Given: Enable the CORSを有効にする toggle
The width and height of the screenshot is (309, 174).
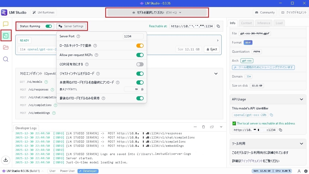Looking at the screenshot, I should point(140,64).
